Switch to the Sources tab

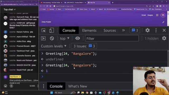110,31
